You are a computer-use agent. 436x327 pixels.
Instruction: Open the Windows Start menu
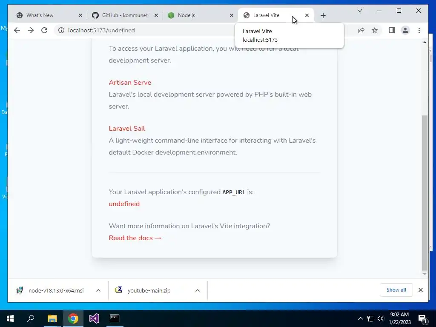click(10, 318)
